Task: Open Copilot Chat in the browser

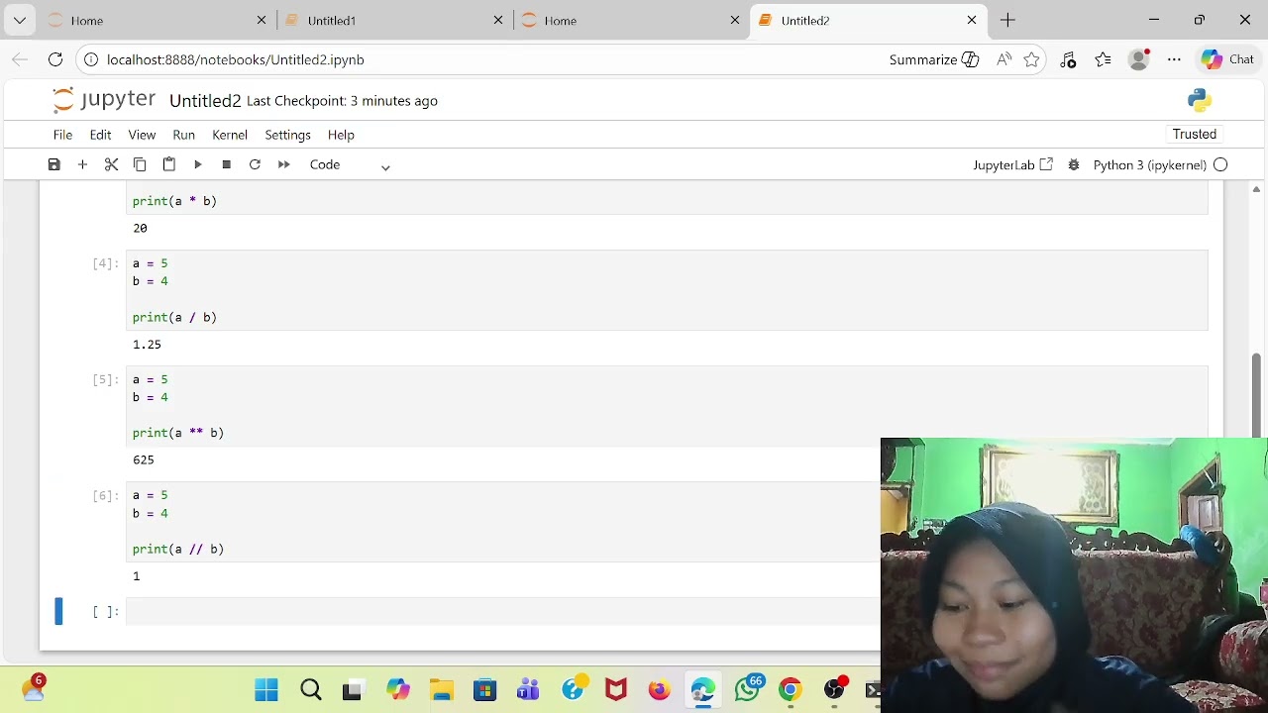Action: (1228, 59)
